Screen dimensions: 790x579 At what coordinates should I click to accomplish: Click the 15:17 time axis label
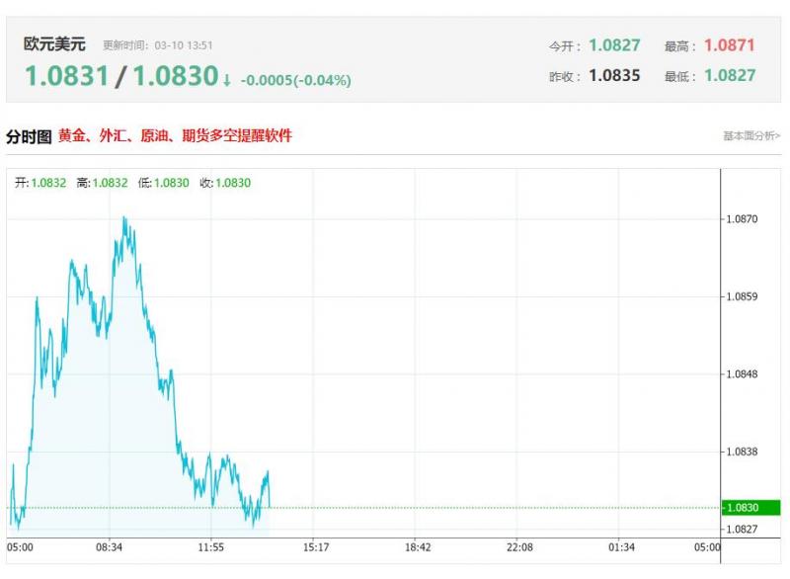pyautogui.click(x=316, y=547)
